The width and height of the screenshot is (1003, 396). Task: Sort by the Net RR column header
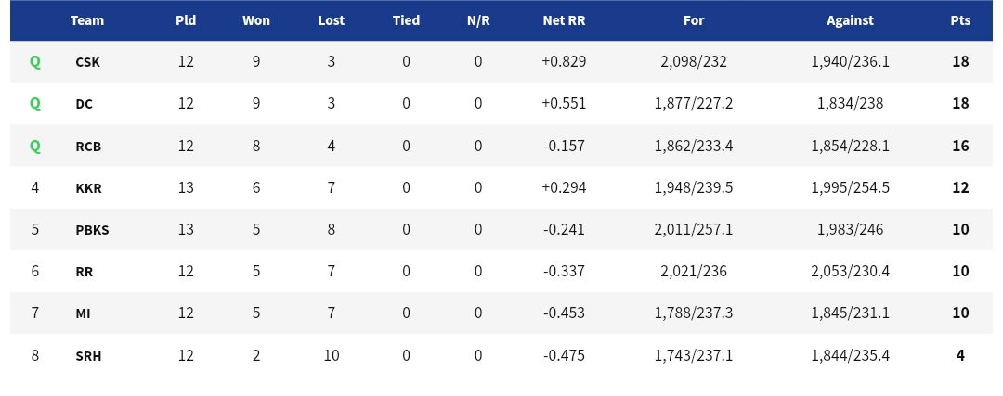564,20
